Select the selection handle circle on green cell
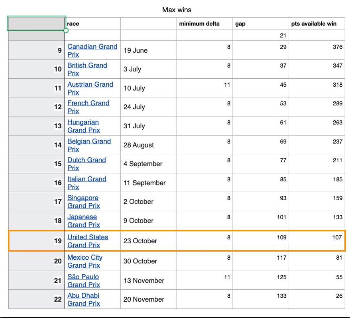This screenshot has height=318, width=350. [x=66, y=30]
